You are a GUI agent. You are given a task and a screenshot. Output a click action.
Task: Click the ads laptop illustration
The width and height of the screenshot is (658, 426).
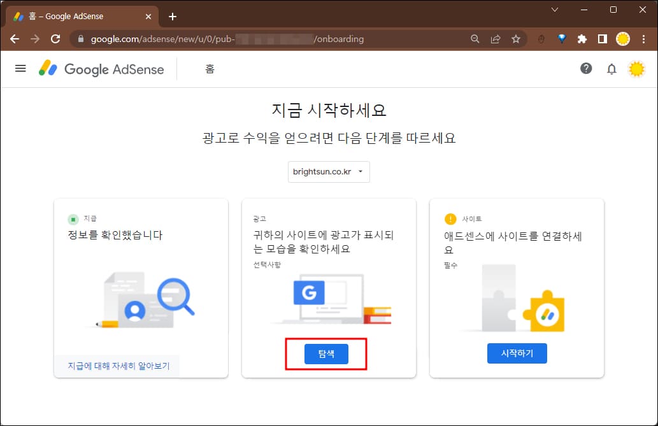tap(331, 299)
